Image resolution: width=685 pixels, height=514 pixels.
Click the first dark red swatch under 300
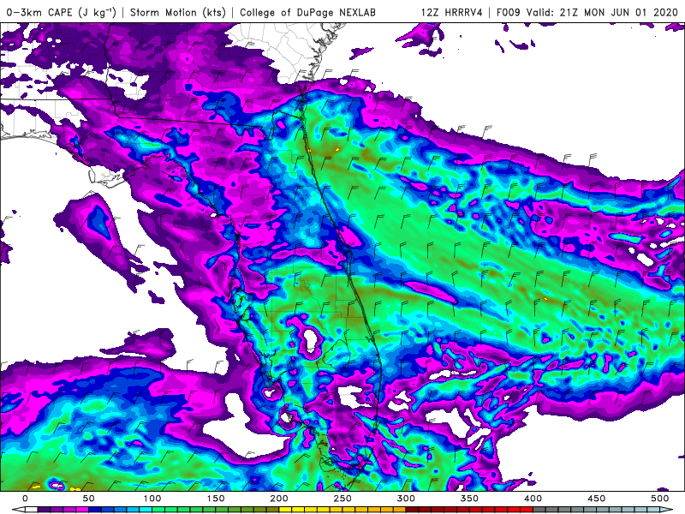(412, 510)
